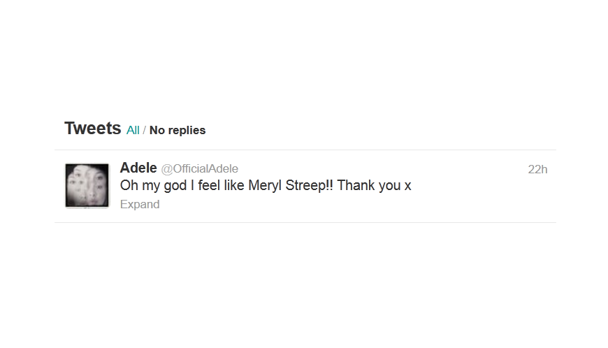Image resolution: width=608 pixels, height=348 pixels.
Task: Click the standalone I in the tweet
Action: (x=193, y=186)
